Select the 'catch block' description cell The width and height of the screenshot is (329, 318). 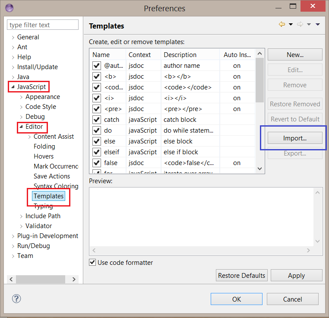click(180, 120)
